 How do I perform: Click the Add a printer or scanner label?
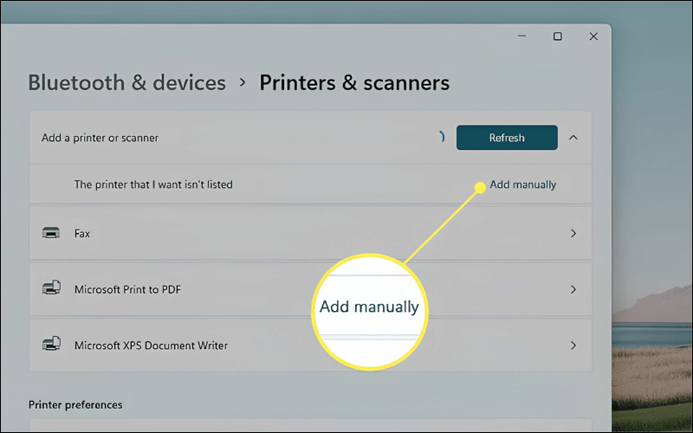pos(100,138)
